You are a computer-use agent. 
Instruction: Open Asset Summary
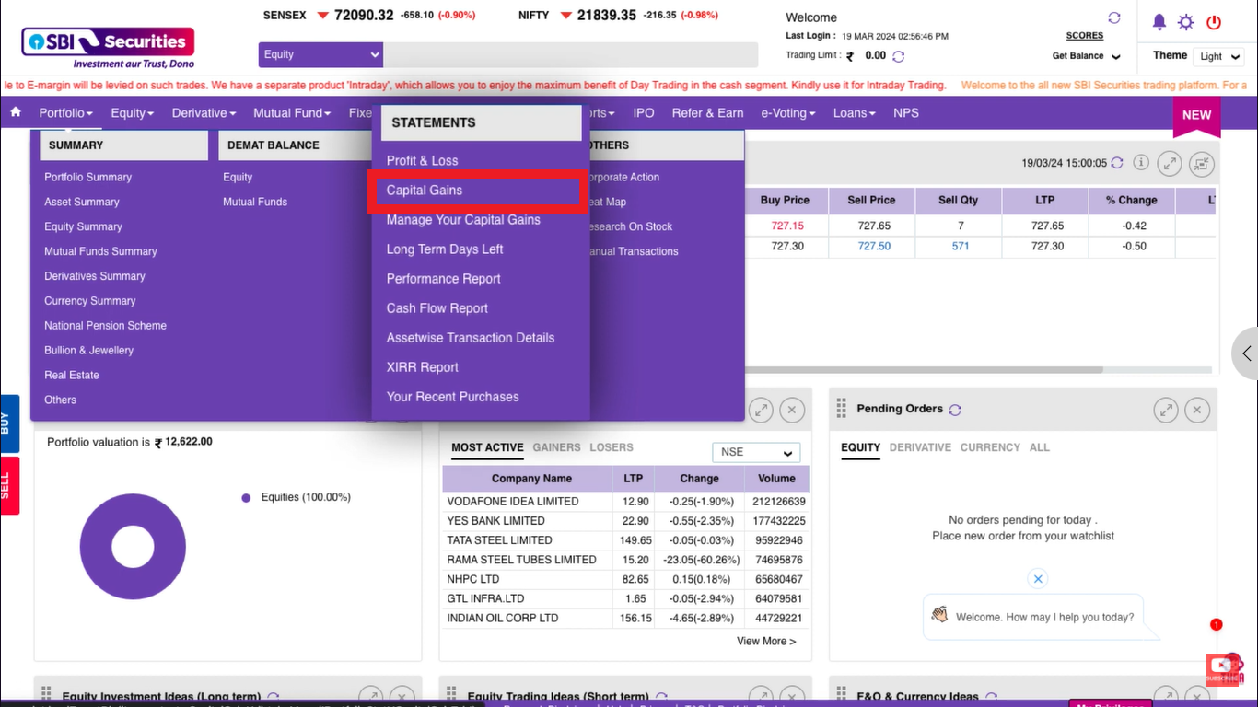coord(82,202)
